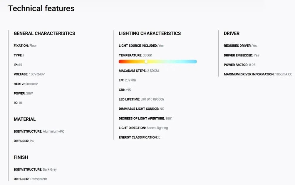
Task: Select the Power Factor 0.95 entry
Action: (x=239, y=65)
